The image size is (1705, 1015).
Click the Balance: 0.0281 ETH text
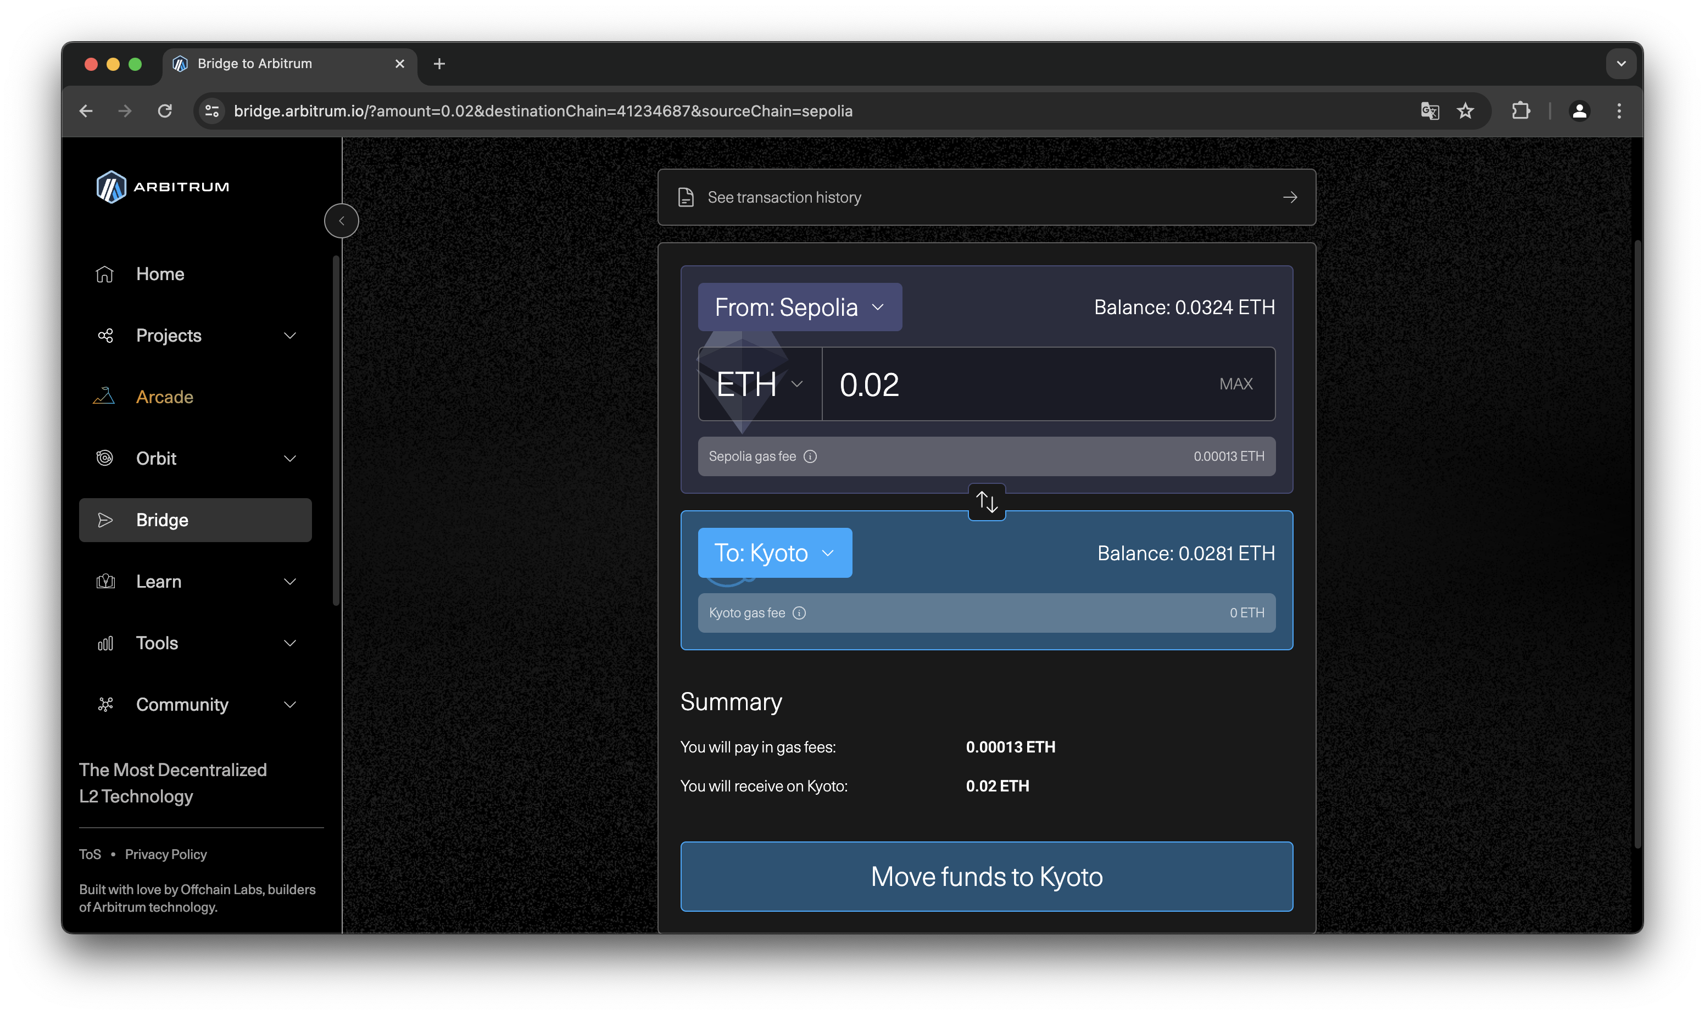[x=1186, y=553]
